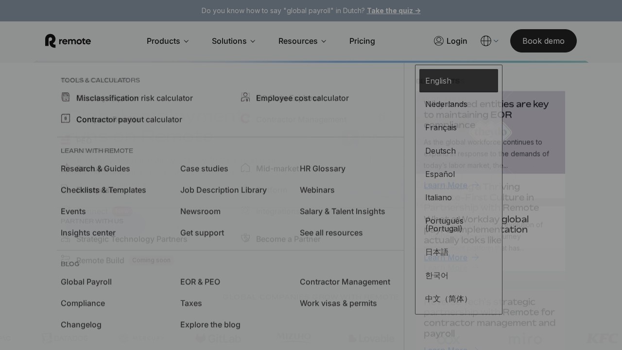
Task: Select Nederlands language option
Action: pos(459,104)
